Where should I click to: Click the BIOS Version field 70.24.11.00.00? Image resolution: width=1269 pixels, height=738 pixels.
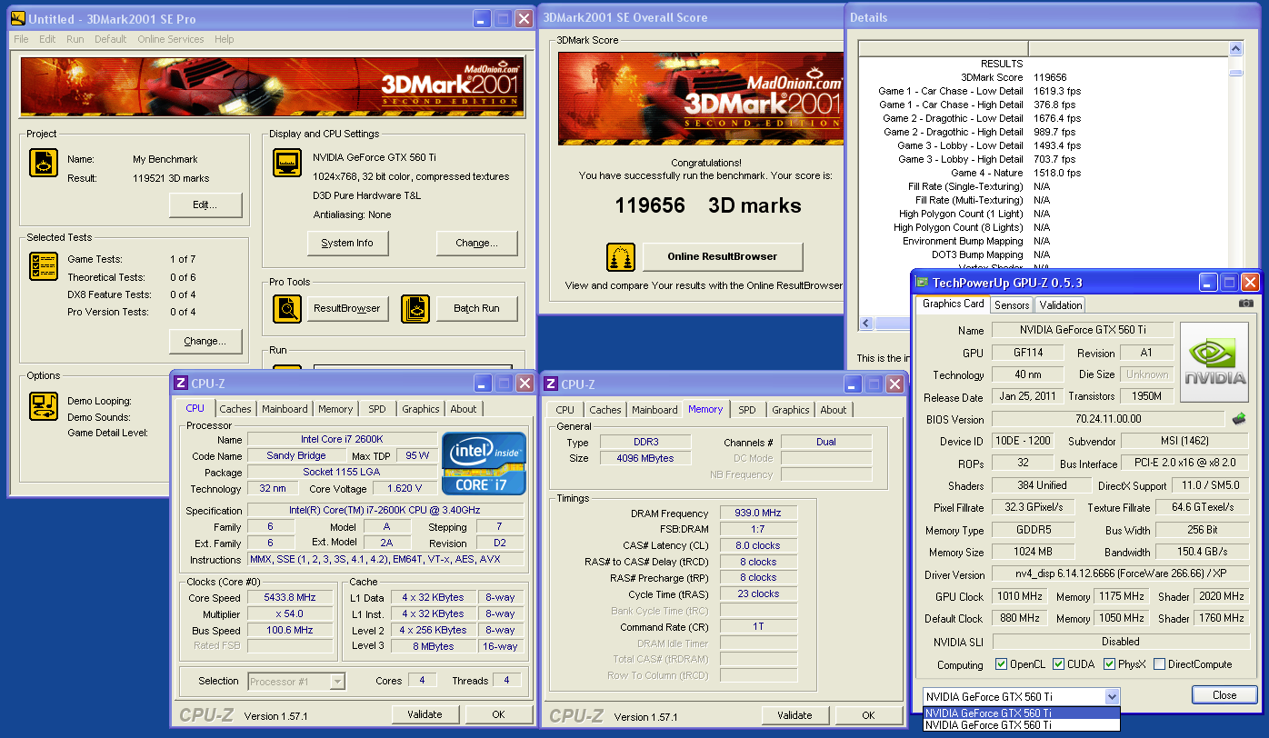[1108, 420]
